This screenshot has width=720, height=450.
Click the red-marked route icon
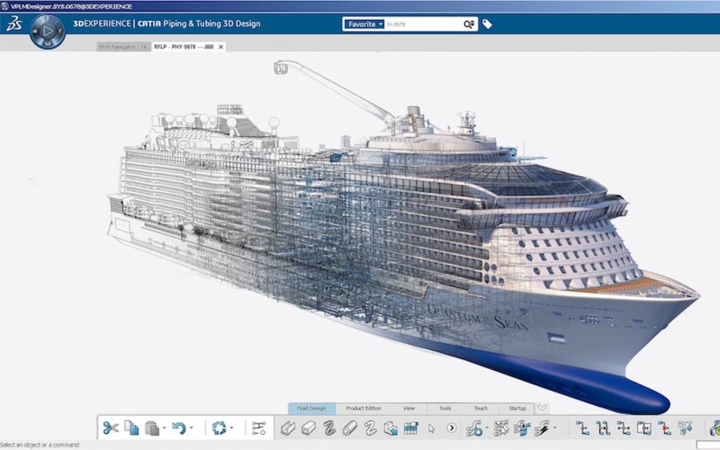[664, 428]
